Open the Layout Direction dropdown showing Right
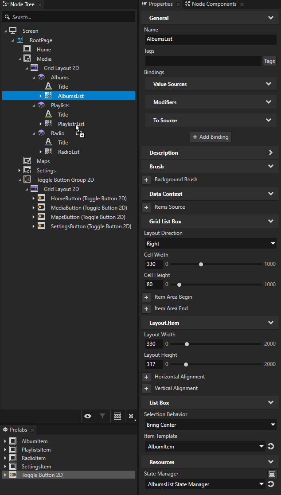The height and width of the screenshot is (495, 281). pos(211,243)
